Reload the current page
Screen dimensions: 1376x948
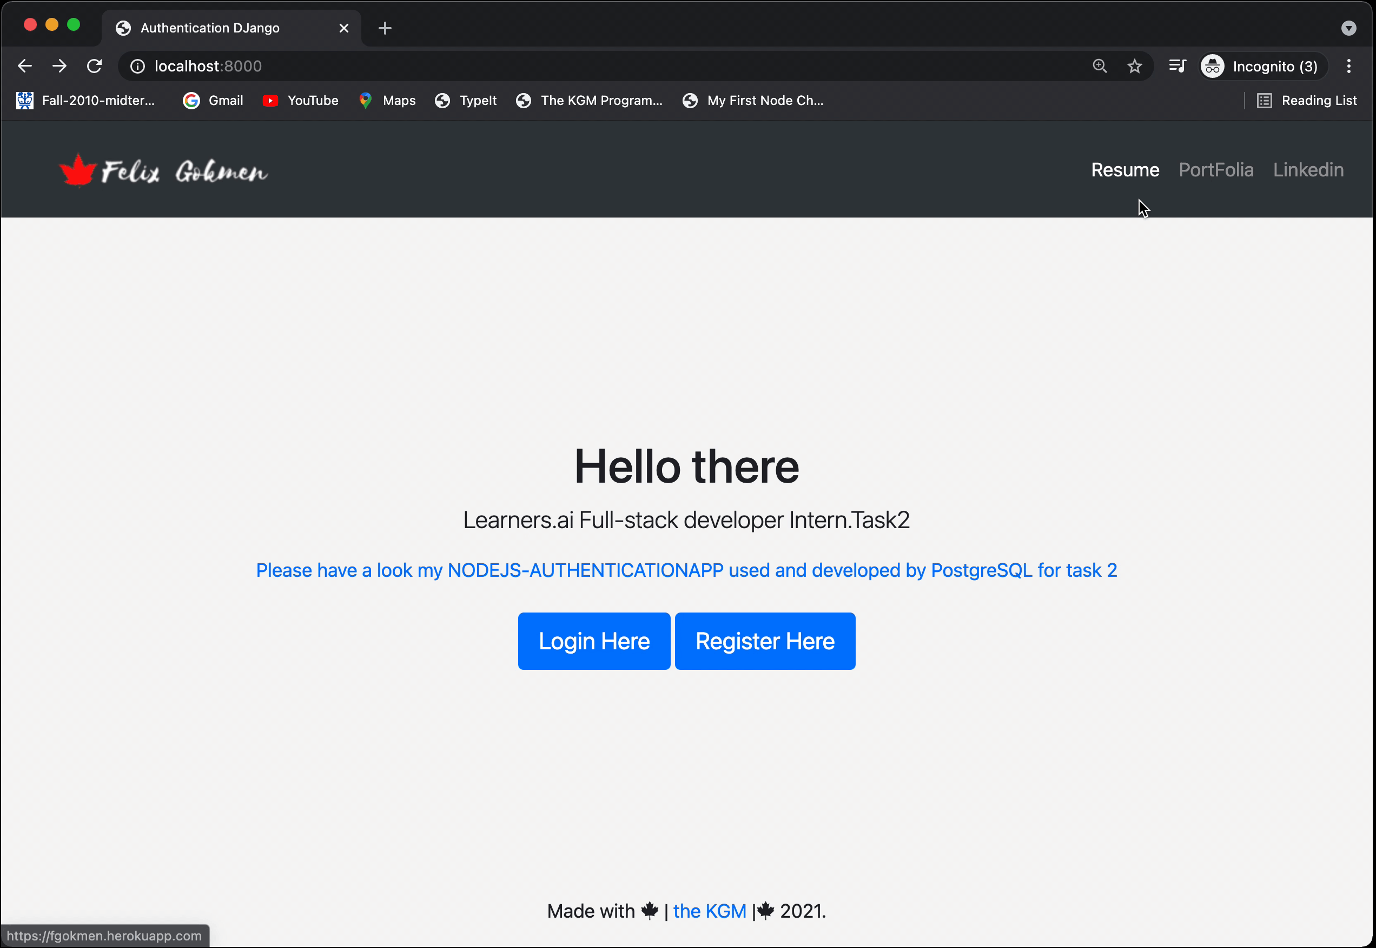click(x=95, y=66)
